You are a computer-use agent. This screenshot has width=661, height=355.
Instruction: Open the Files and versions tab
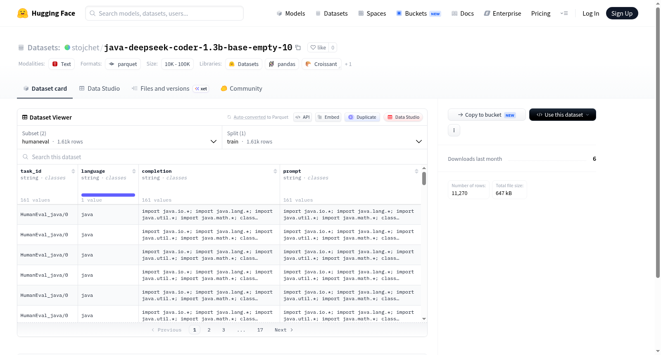coord(170,88)
